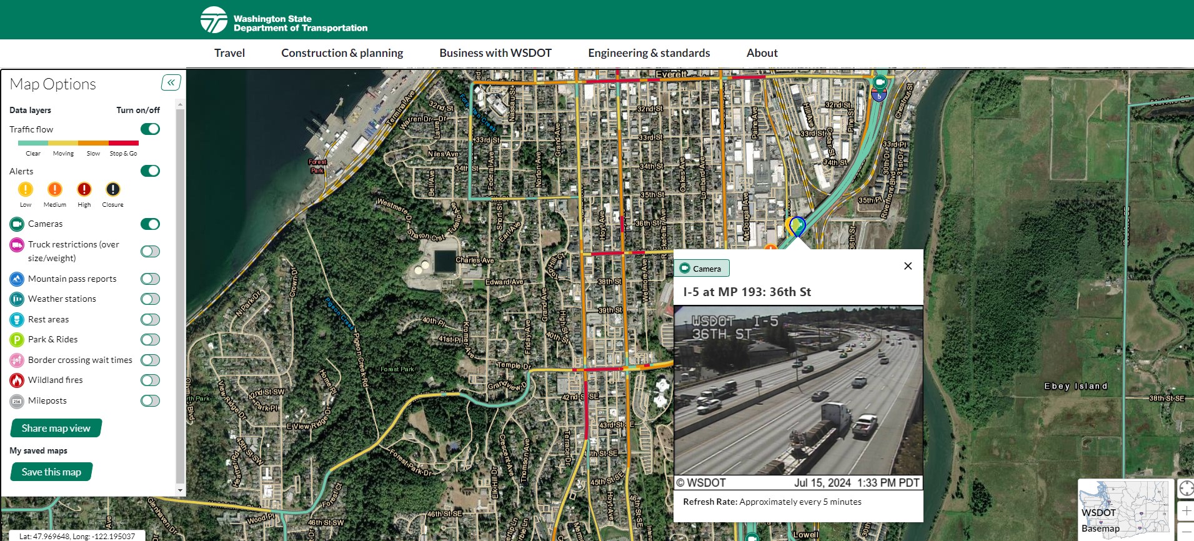The image size is (1194, 541).
Task: Click the Camera tag in popup
Action: (x=702, y=269)
